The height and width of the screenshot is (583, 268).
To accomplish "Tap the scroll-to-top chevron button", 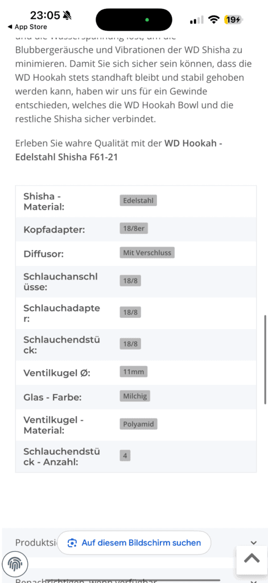I will pos(251,558).
